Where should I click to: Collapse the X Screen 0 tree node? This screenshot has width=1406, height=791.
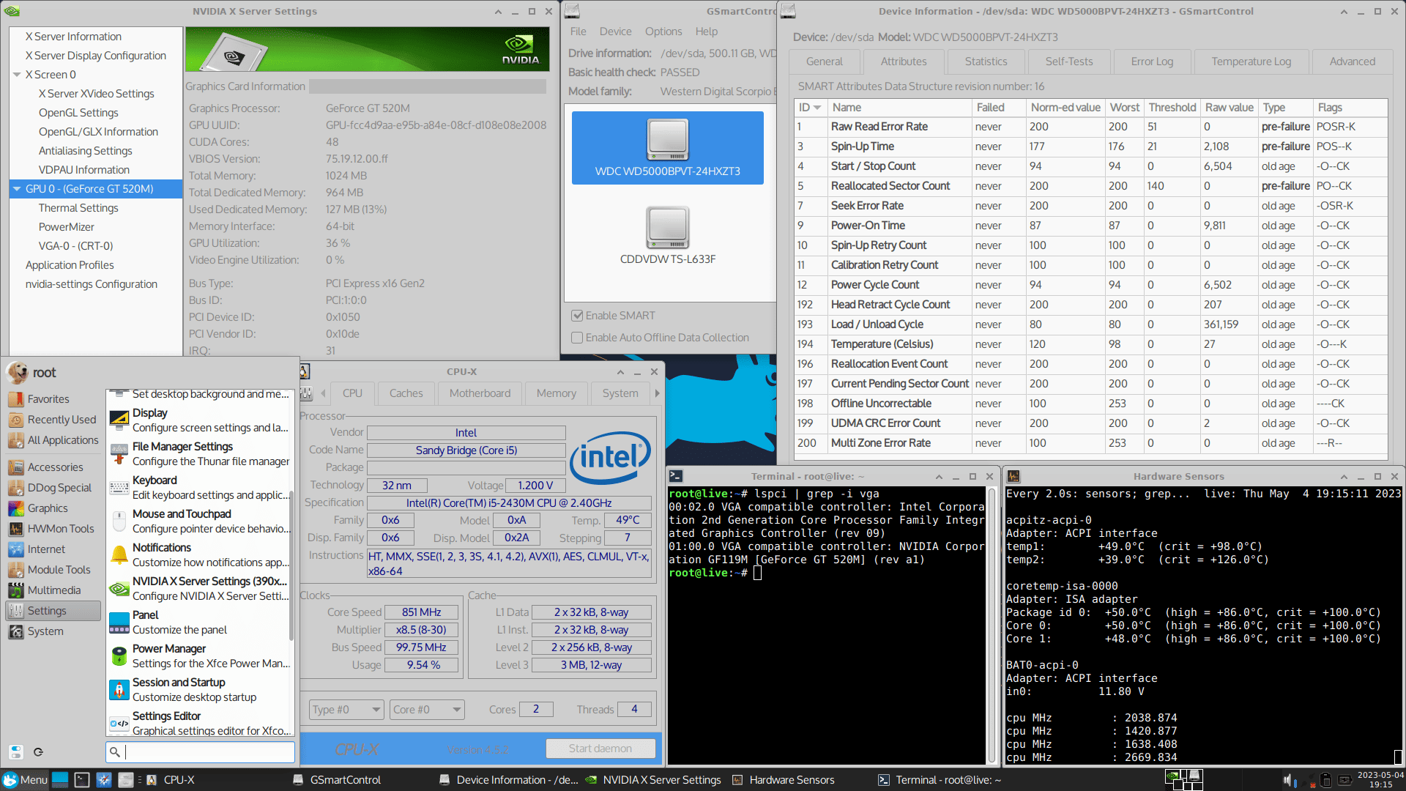[17, 75]
